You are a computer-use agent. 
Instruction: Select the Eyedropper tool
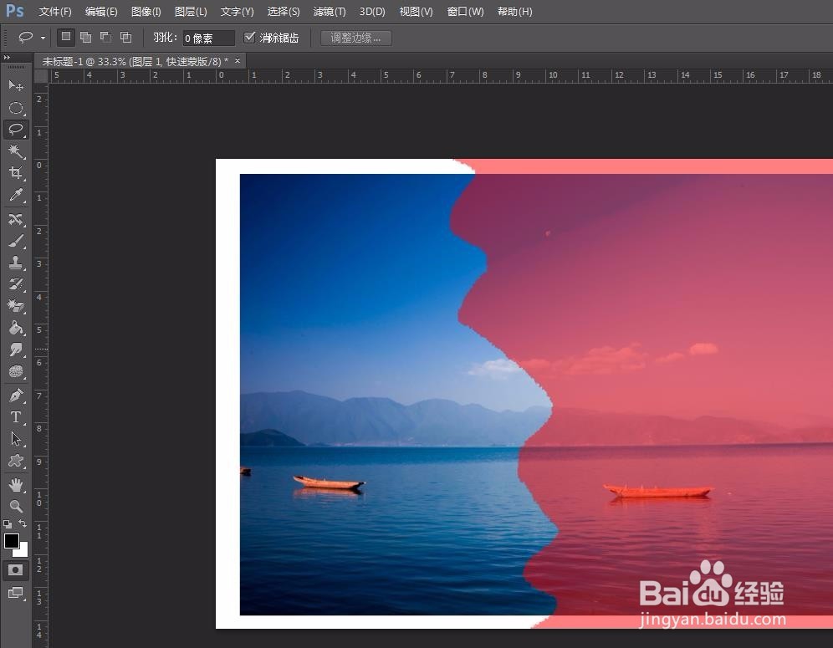(x=16, y=196)
